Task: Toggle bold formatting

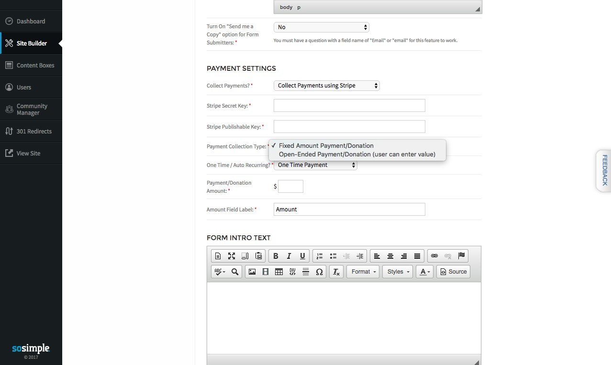Action: coord(276,256)
